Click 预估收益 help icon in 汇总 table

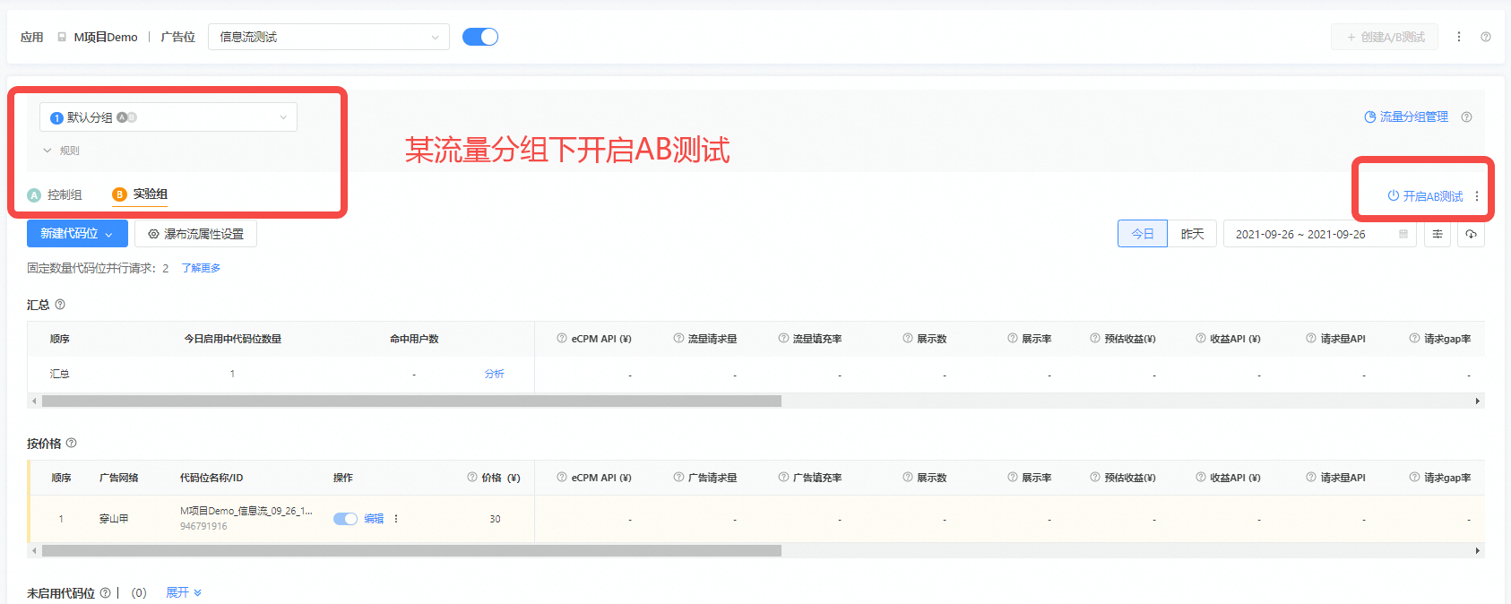[1095, 338]
